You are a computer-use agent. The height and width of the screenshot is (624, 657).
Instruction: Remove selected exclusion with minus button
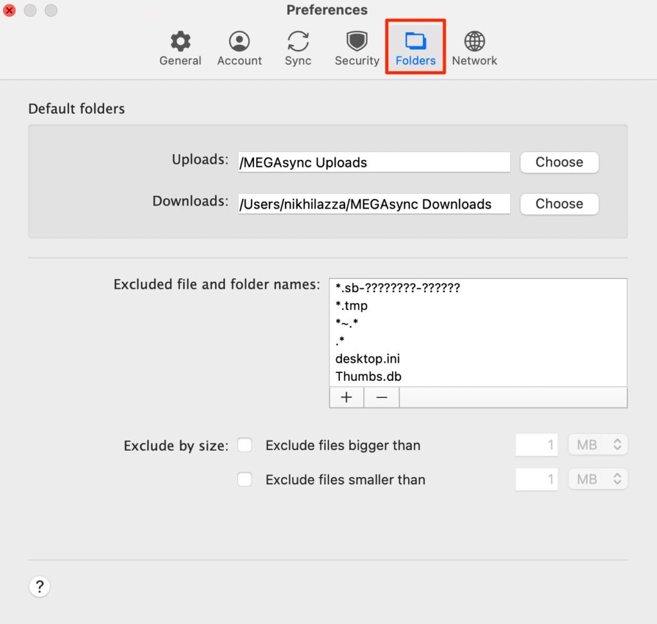[381, 397]
